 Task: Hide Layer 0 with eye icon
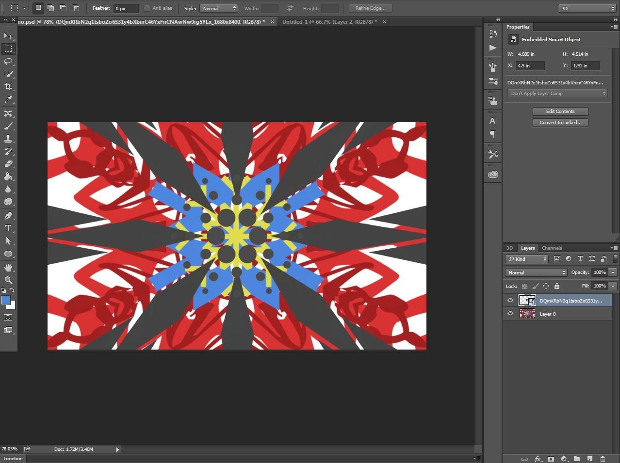pos(510,314)
